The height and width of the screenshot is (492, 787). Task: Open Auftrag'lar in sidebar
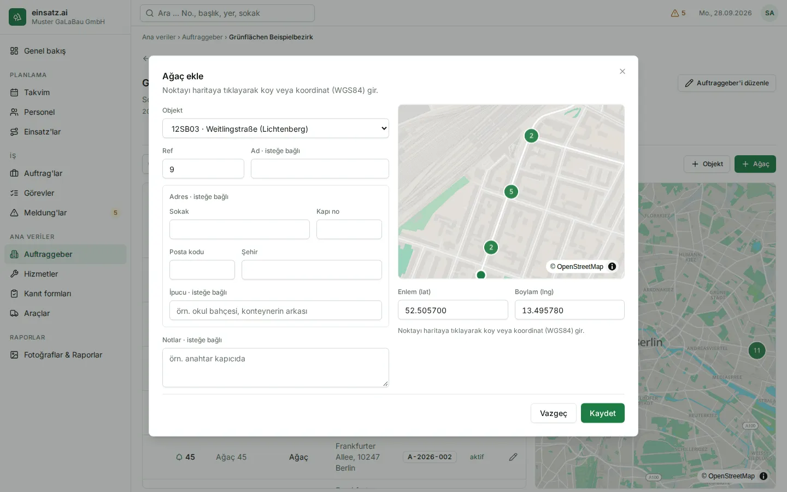tap(66, 173)
